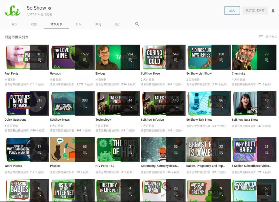Click the notification bell icon

pyautogui.click(x=273, y=11)
